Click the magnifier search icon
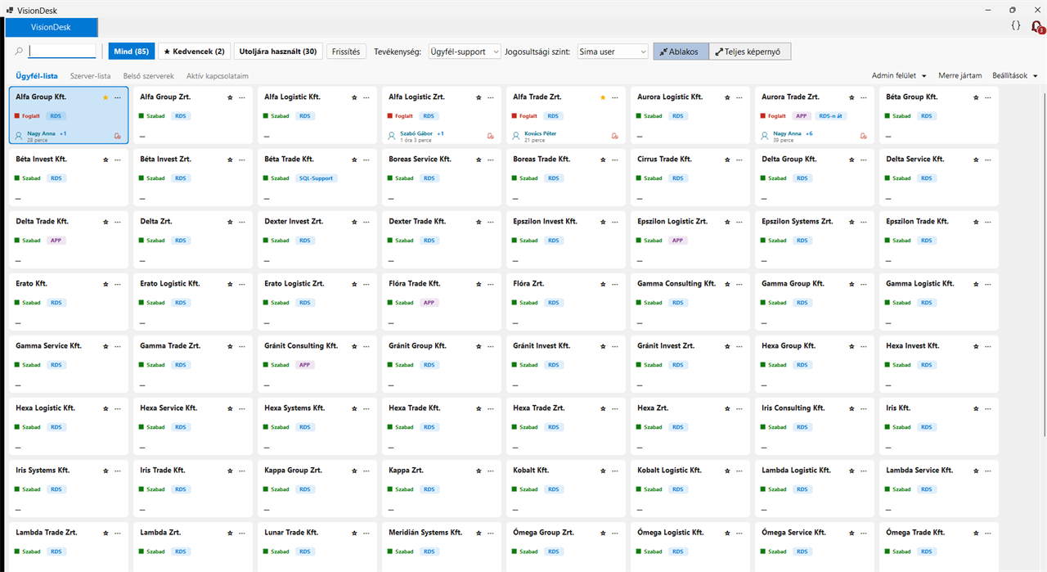 click(18, 52)
